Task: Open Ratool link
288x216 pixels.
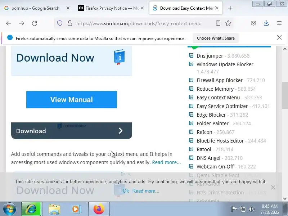Action: [204, 149]
